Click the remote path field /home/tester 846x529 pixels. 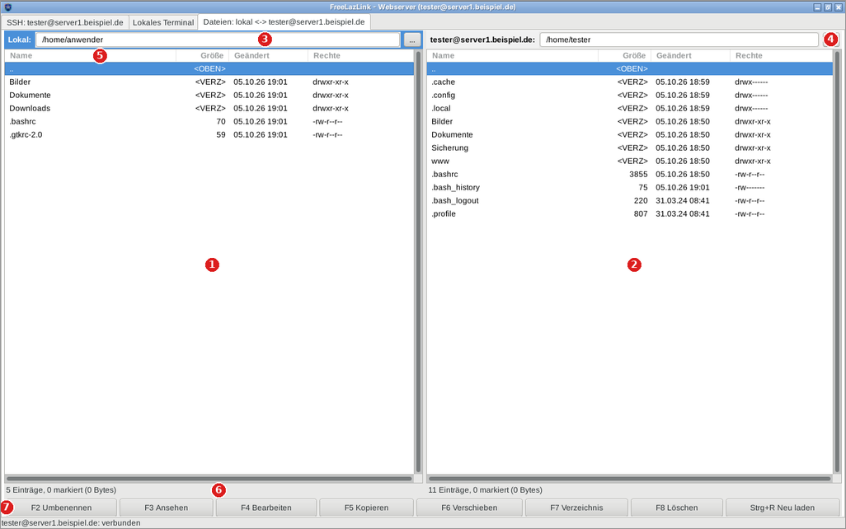pyautogui.click(x=679, y=40)
